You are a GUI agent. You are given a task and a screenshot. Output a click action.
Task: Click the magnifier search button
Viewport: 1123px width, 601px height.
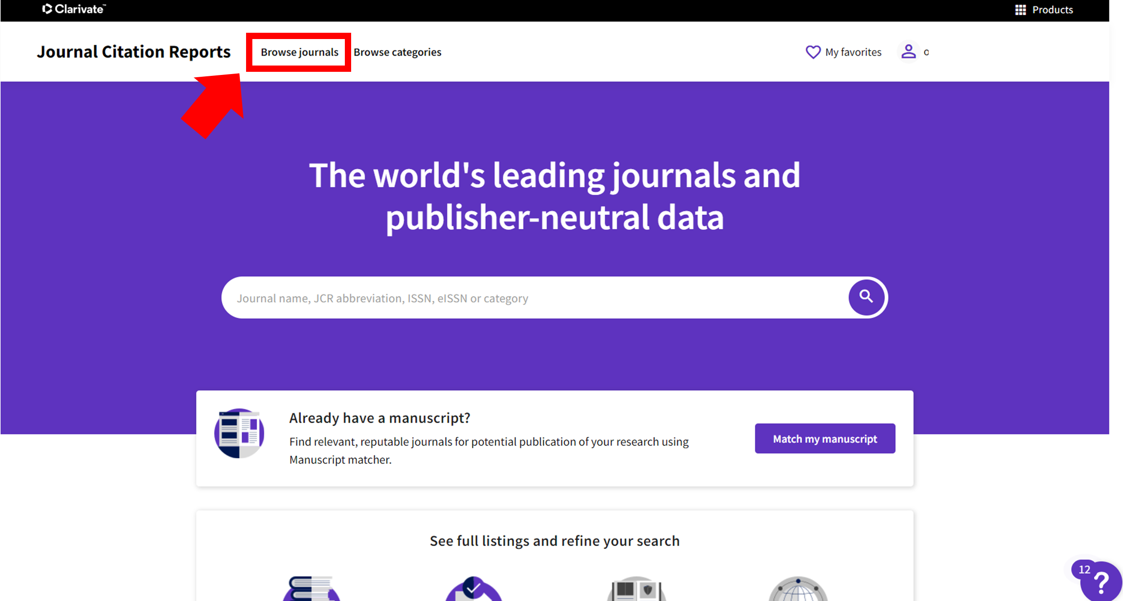point(866,297)
